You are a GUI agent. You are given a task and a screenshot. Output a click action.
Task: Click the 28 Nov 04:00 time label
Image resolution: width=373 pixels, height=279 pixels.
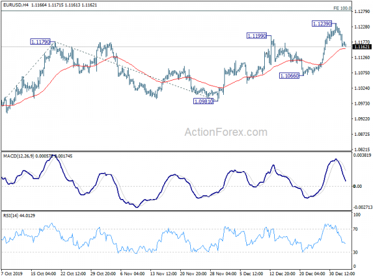(223, 273)
